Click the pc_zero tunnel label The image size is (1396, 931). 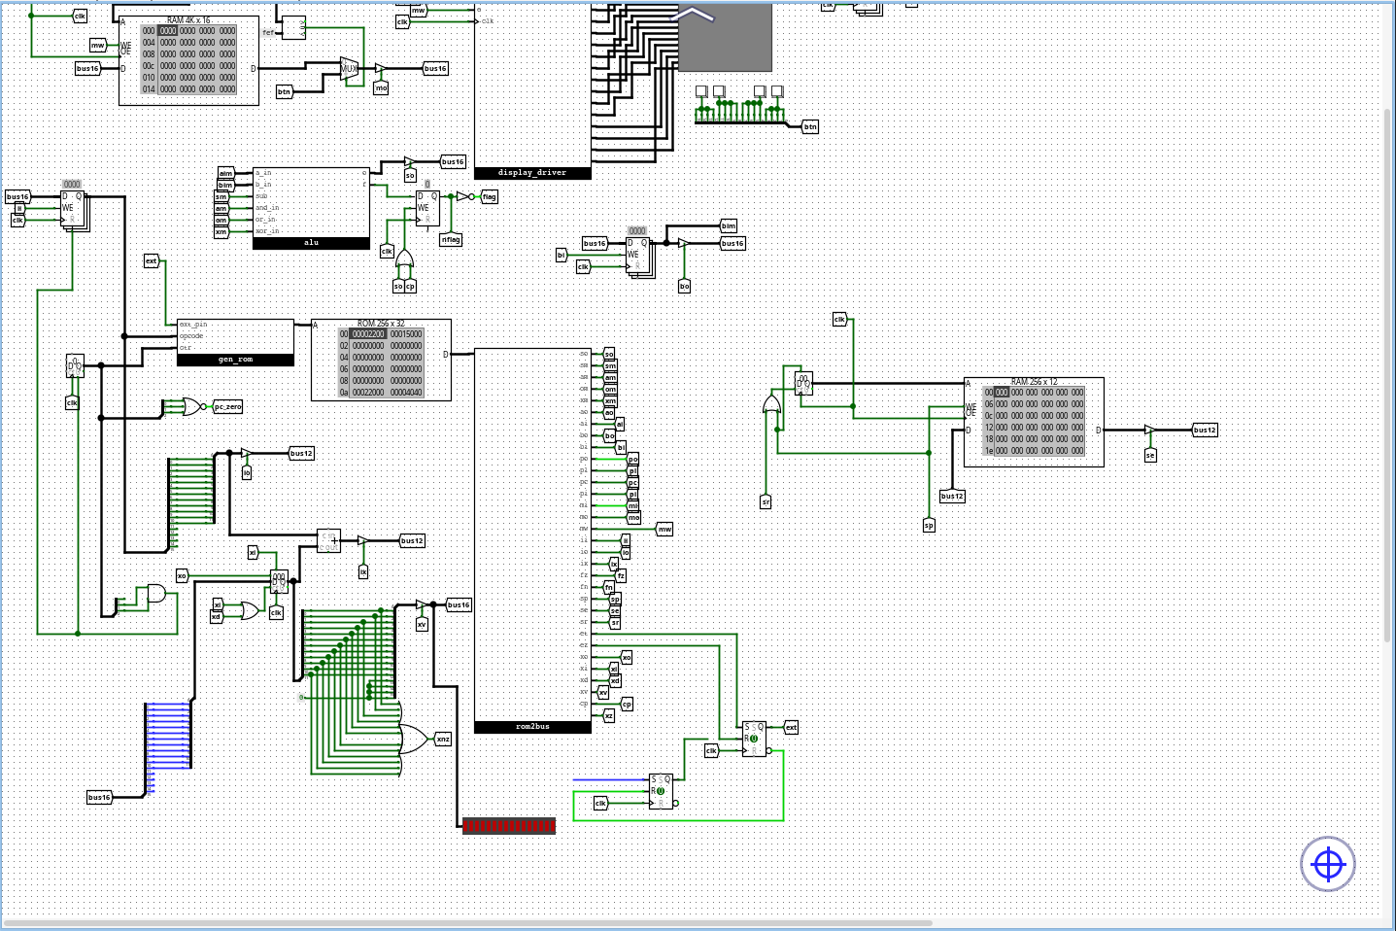(x=228, y=406)
